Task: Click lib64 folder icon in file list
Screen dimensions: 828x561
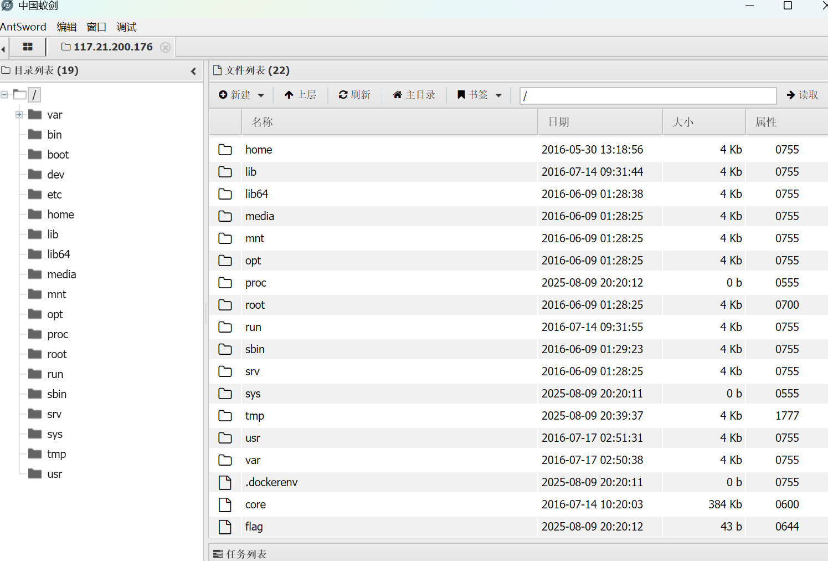Action: [x=225, y=194]
